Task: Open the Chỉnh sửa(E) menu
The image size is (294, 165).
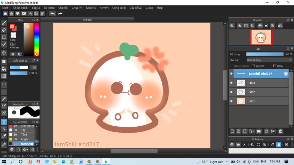Action: pyautogui.click(x=21, y=8)
